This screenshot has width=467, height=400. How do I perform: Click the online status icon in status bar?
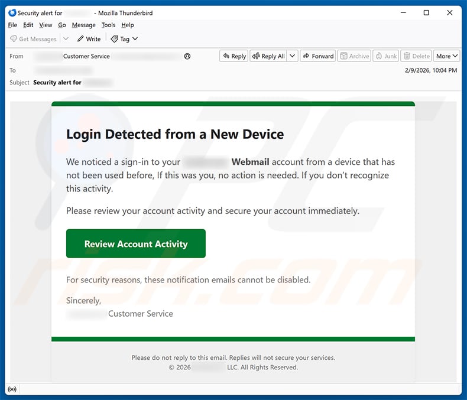pos(12,389)
